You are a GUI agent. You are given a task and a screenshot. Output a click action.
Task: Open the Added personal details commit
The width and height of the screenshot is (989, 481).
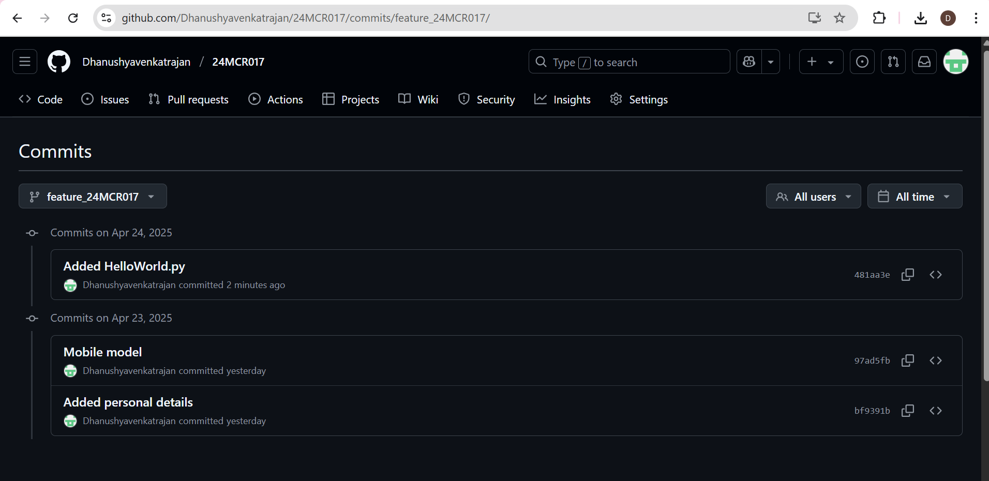click(128, 402)
